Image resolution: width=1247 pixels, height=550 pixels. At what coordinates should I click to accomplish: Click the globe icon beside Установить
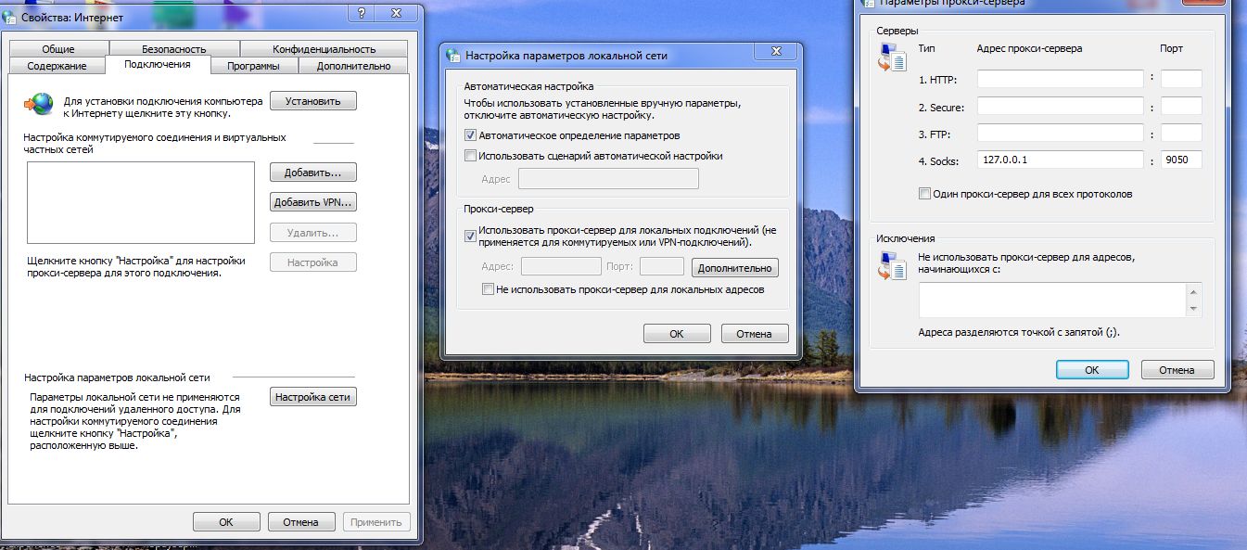pos(39,104)
